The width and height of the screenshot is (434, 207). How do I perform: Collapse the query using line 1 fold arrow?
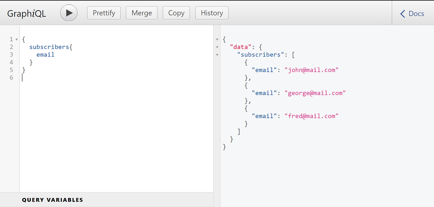(17, 39)
